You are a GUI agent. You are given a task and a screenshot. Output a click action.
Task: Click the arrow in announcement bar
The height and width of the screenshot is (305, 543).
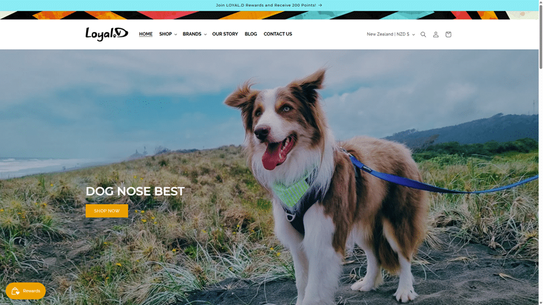tap(320, 5)
